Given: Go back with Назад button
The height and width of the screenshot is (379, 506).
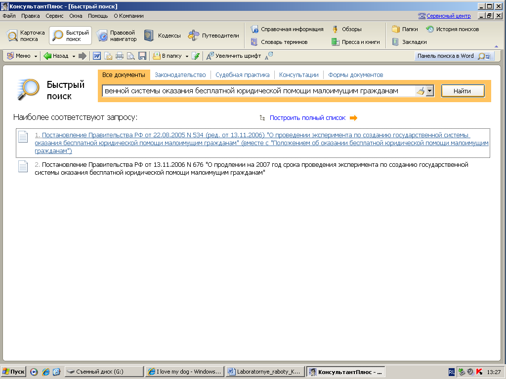Looking at the screenshot, I should 56,56.
